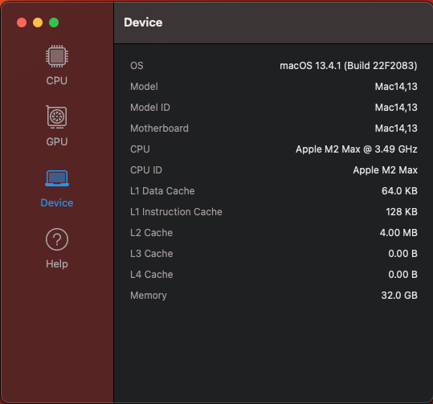Select the CPU ID Apple M2 Max value
Image resolution: width=433 pixels, height=404 pixels.
point(386,170)
